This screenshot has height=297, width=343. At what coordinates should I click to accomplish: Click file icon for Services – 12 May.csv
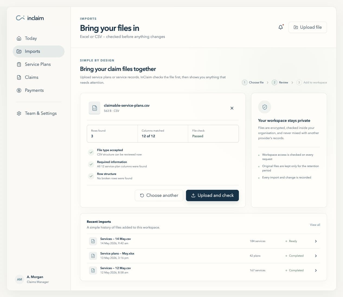[93, 270]
